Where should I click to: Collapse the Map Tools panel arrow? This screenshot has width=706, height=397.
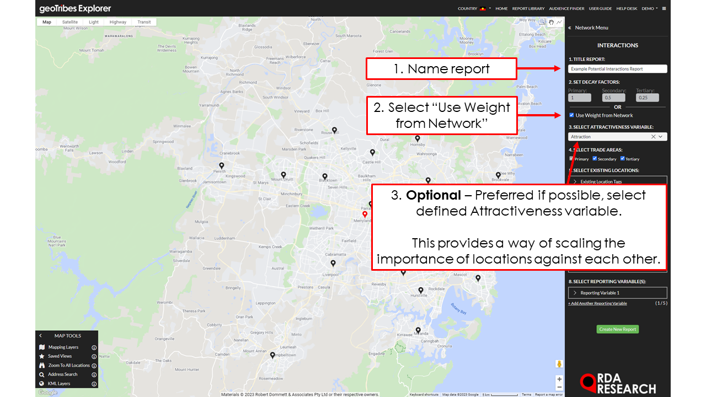click(40, 335)
